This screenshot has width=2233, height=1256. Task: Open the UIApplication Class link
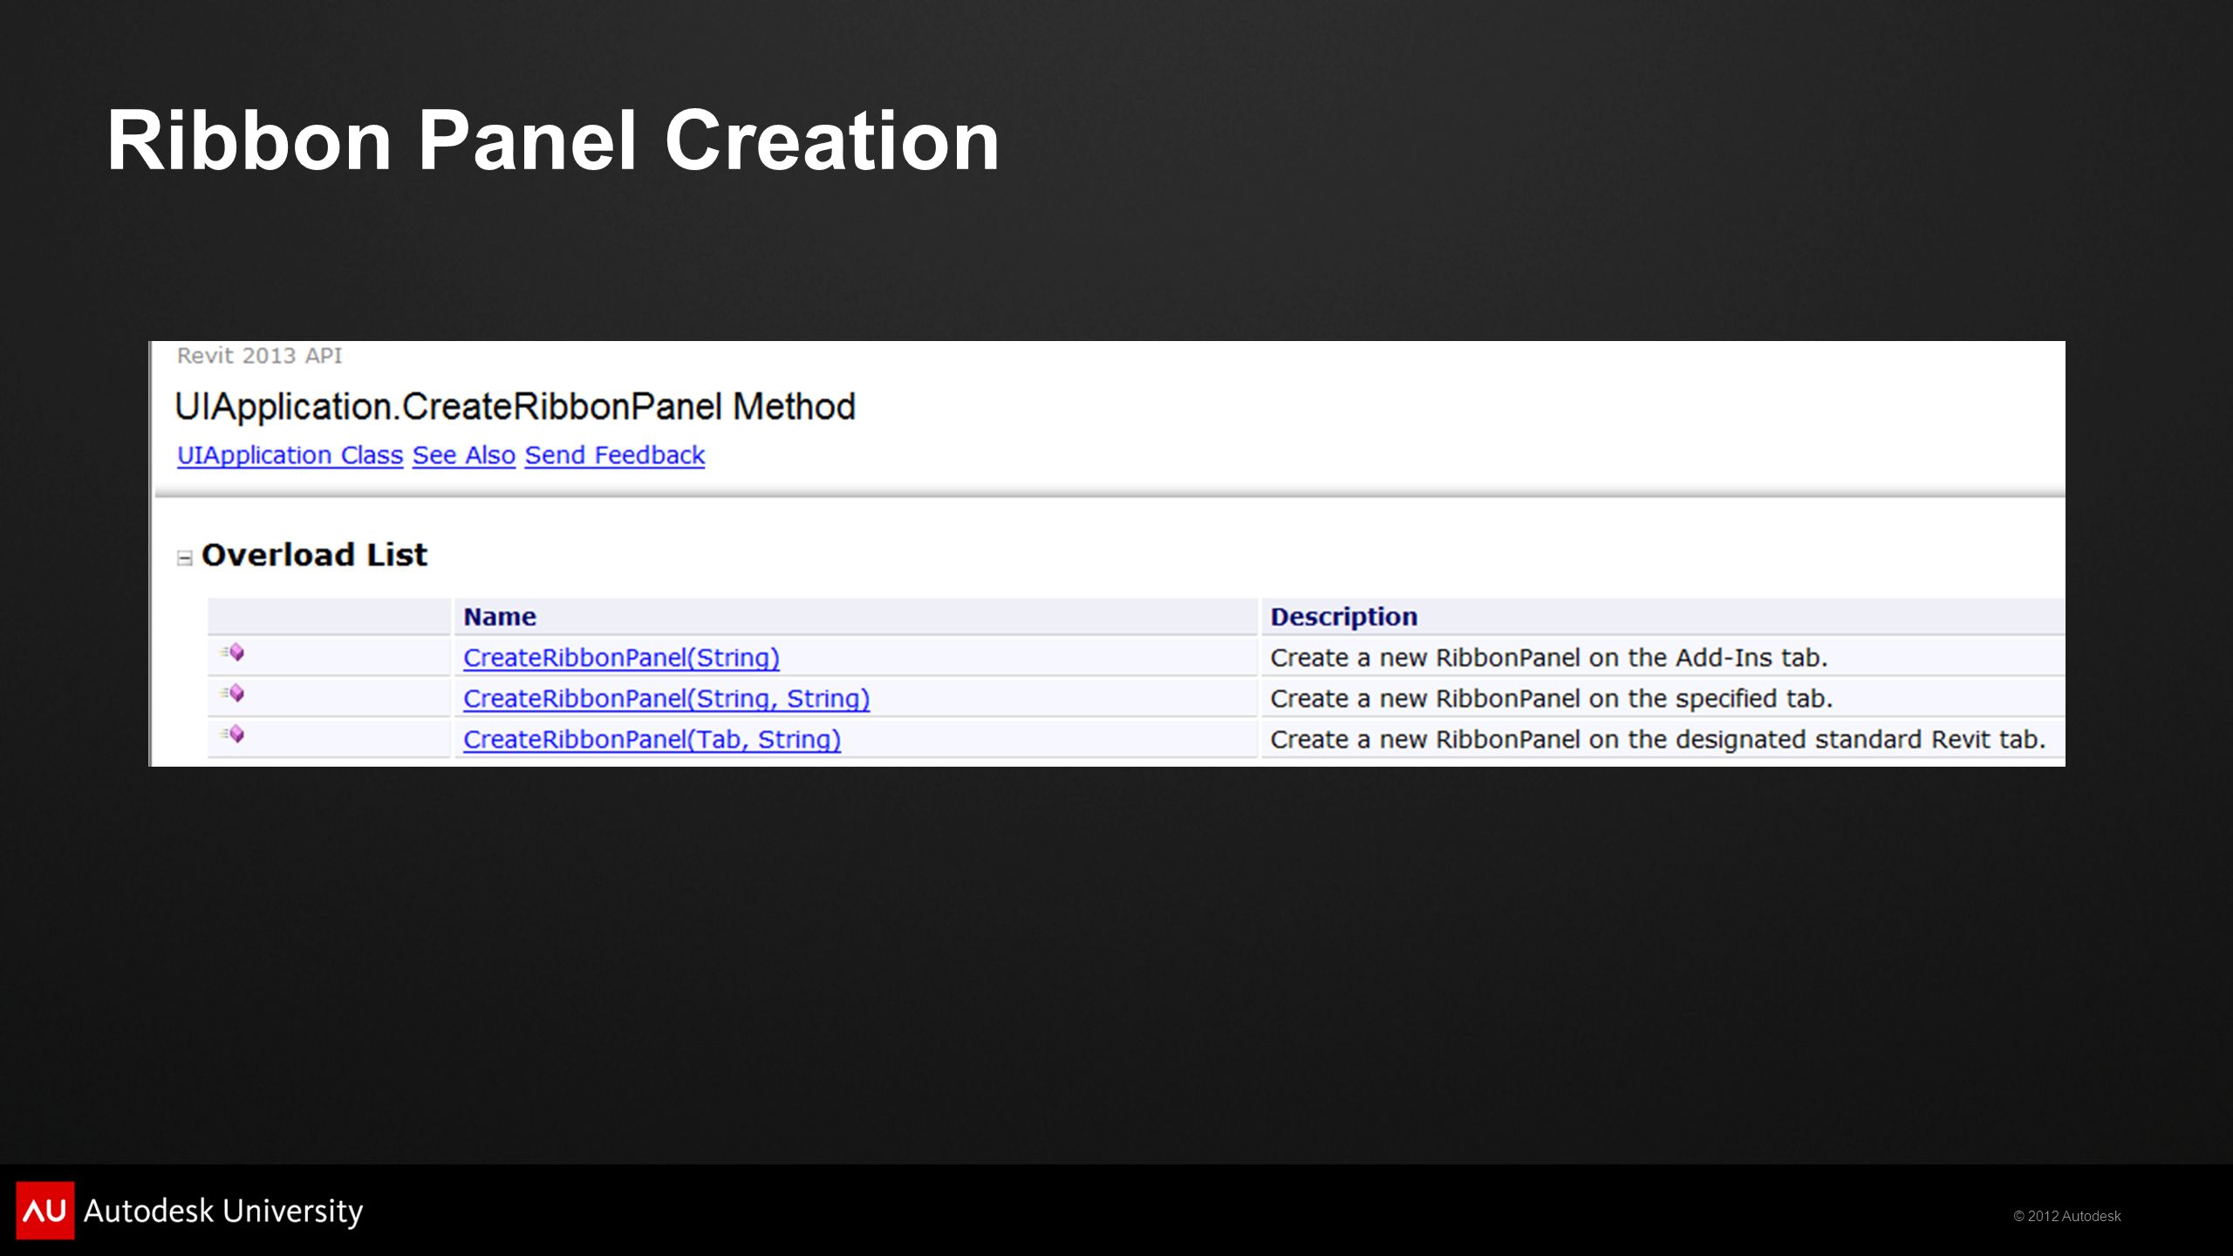click(x=290, y=455)
